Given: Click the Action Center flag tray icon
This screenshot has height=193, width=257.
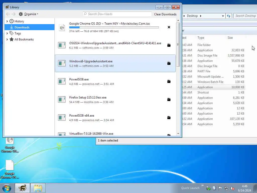Looking at the screenshot, I should click(220, 188).
